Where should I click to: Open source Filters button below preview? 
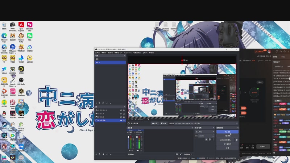(x=163, y=124)
